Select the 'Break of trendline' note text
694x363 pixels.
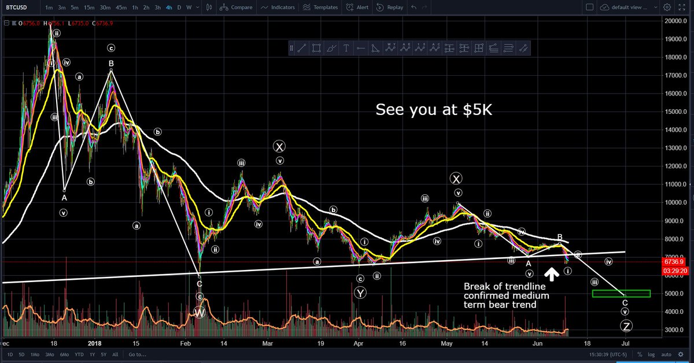point(507,295)
